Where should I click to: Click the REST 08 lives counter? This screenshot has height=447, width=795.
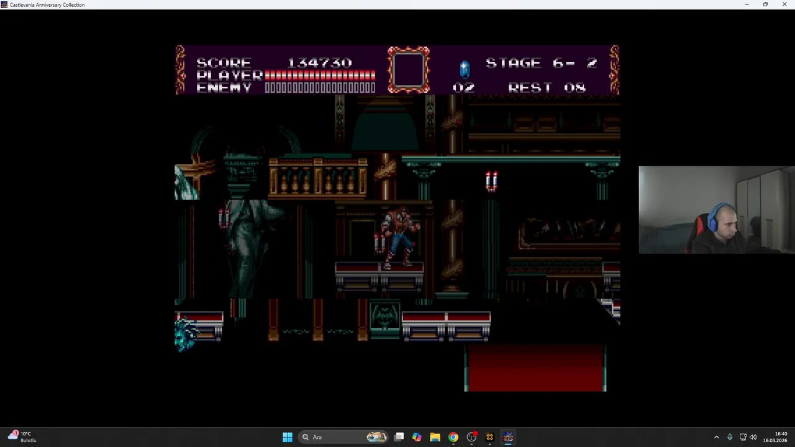pos(547,88)
